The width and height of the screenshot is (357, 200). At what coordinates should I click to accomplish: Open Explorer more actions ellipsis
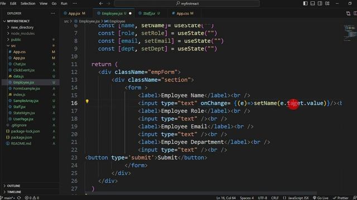(53, 13)
